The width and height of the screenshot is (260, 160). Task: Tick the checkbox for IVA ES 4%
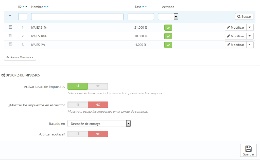tap(10, 44)
